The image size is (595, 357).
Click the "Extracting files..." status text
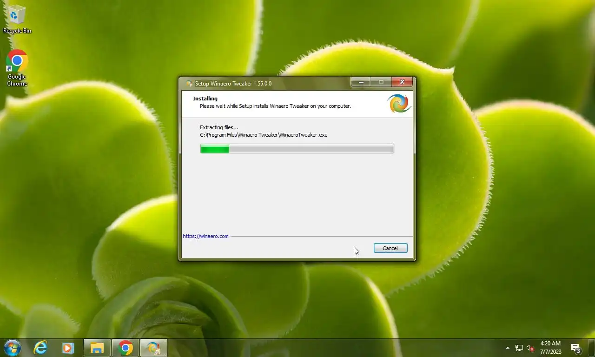(219, 127)
